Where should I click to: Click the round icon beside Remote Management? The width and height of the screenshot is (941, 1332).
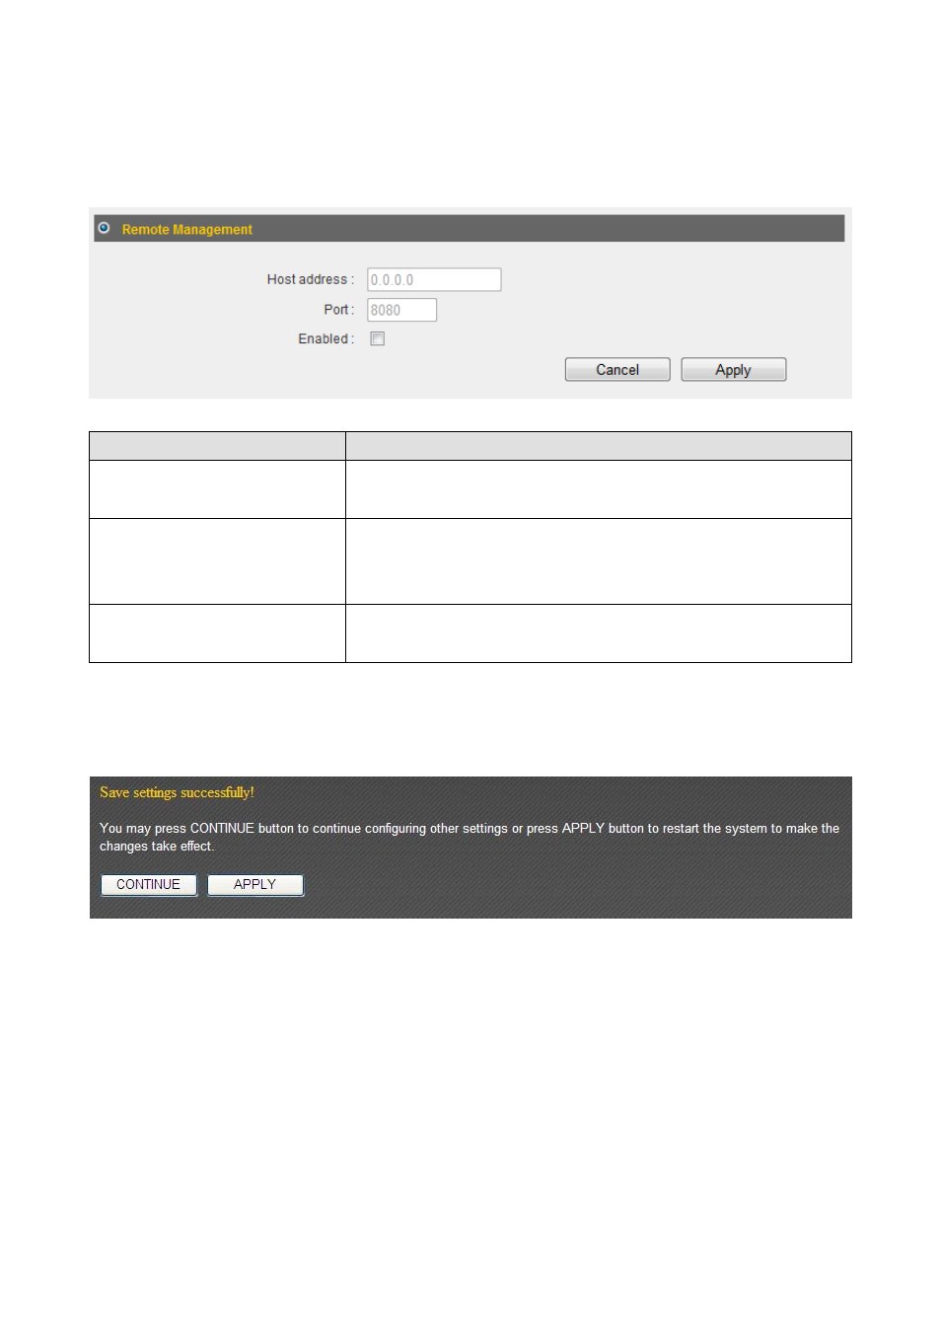pyautogui.click(x=104, y=228)
